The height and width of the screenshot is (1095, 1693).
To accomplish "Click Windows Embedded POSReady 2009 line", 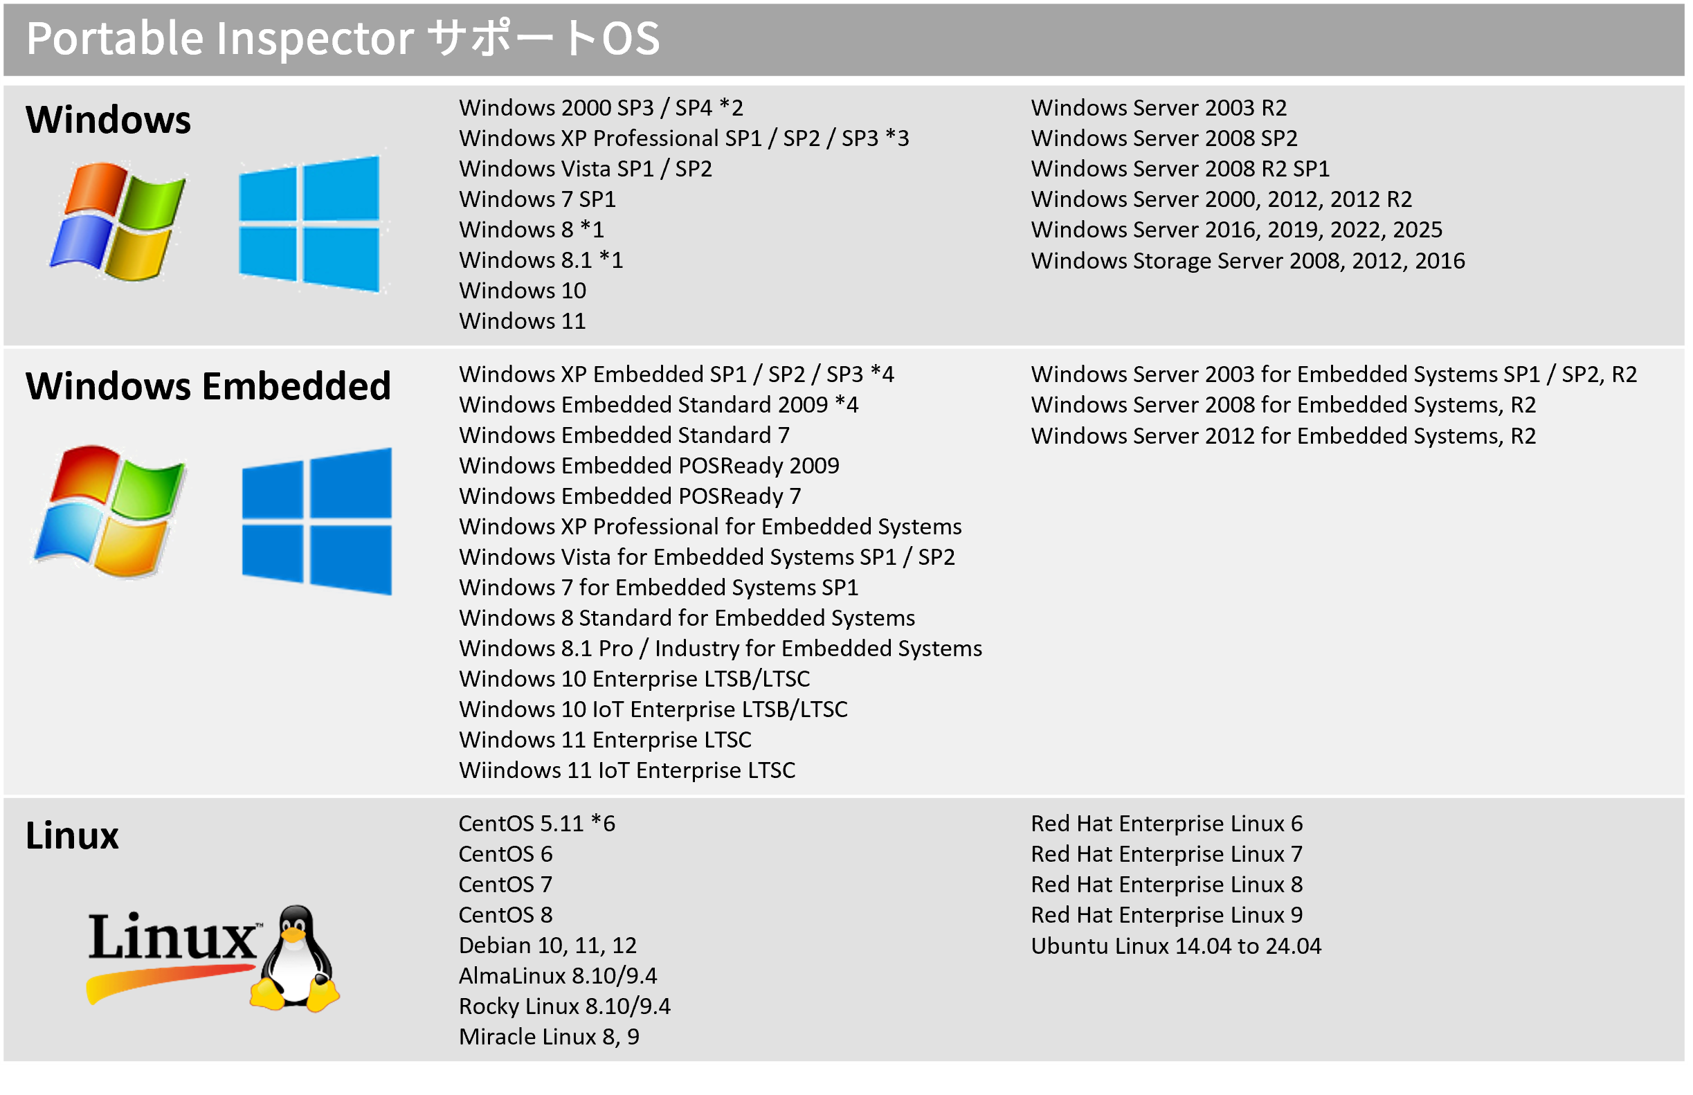I will click(x=649, y=466).
